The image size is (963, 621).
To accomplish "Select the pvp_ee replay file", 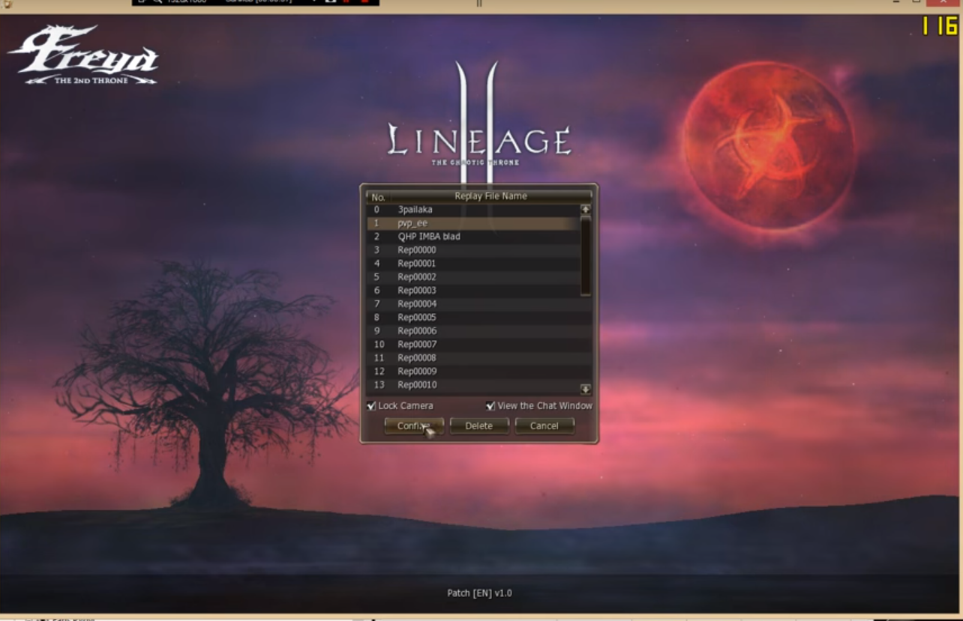I will coord(473,223).
